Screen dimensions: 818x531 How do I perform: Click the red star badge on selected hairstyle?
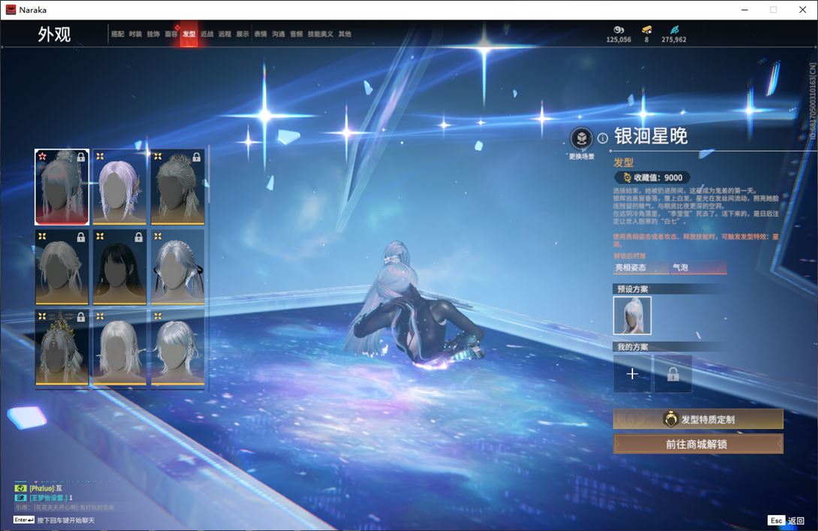42,156
